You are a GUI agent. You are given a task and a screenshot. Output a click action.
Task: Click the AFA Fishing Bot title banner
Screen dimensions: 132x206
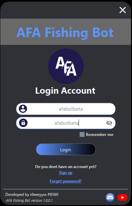(x=66, y=32)
